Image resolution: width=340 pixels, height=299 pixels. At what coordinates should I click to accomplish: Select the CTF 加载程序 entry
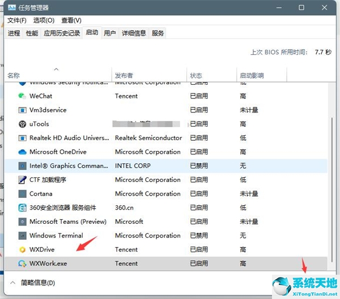click(48, 180)
